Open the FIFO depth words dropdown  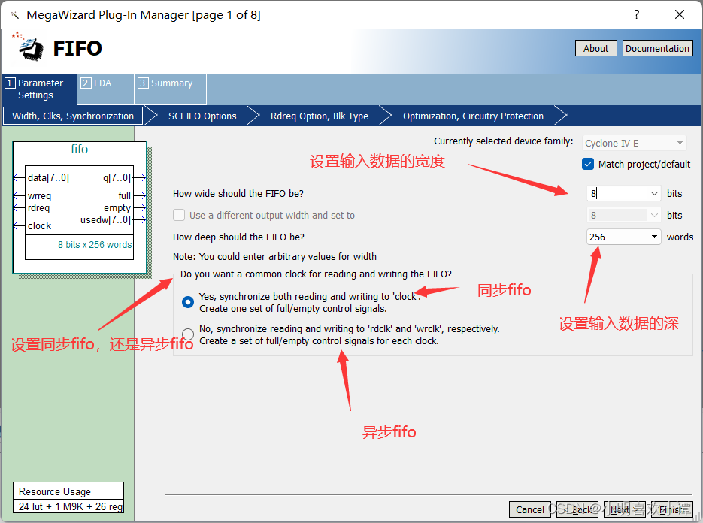tap(655, 237)
